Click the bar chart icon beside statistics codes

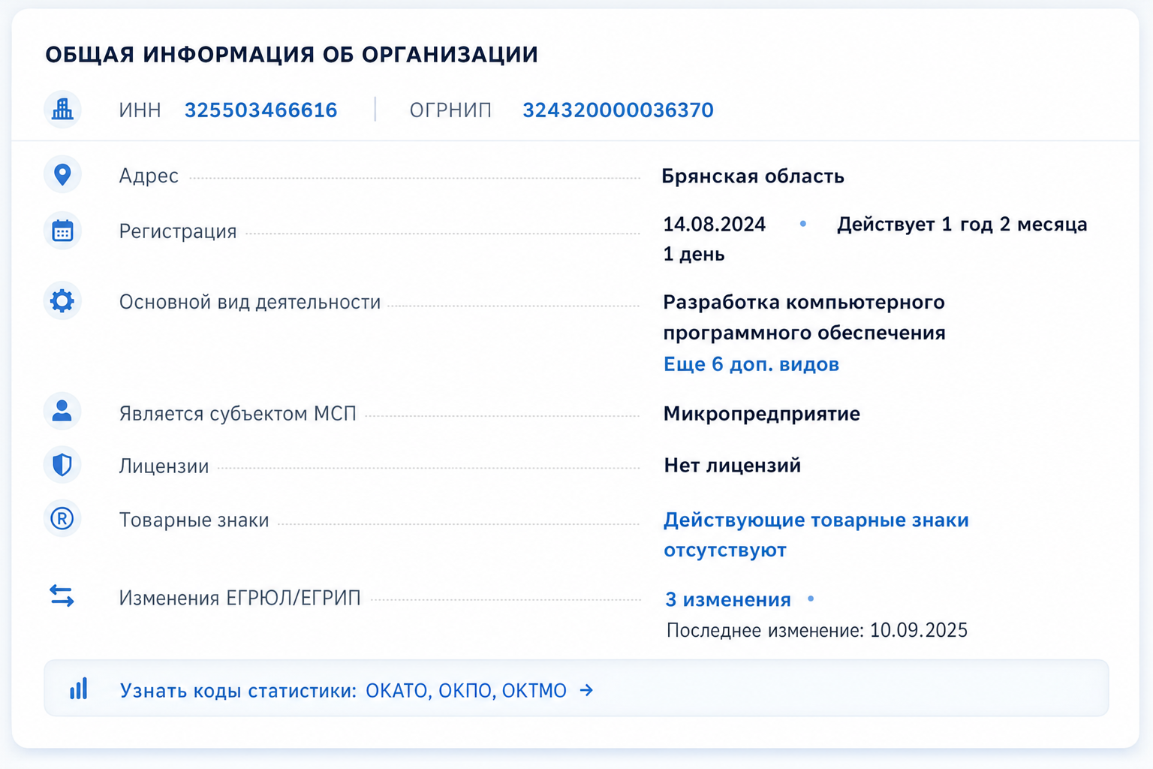click(79, 689)
